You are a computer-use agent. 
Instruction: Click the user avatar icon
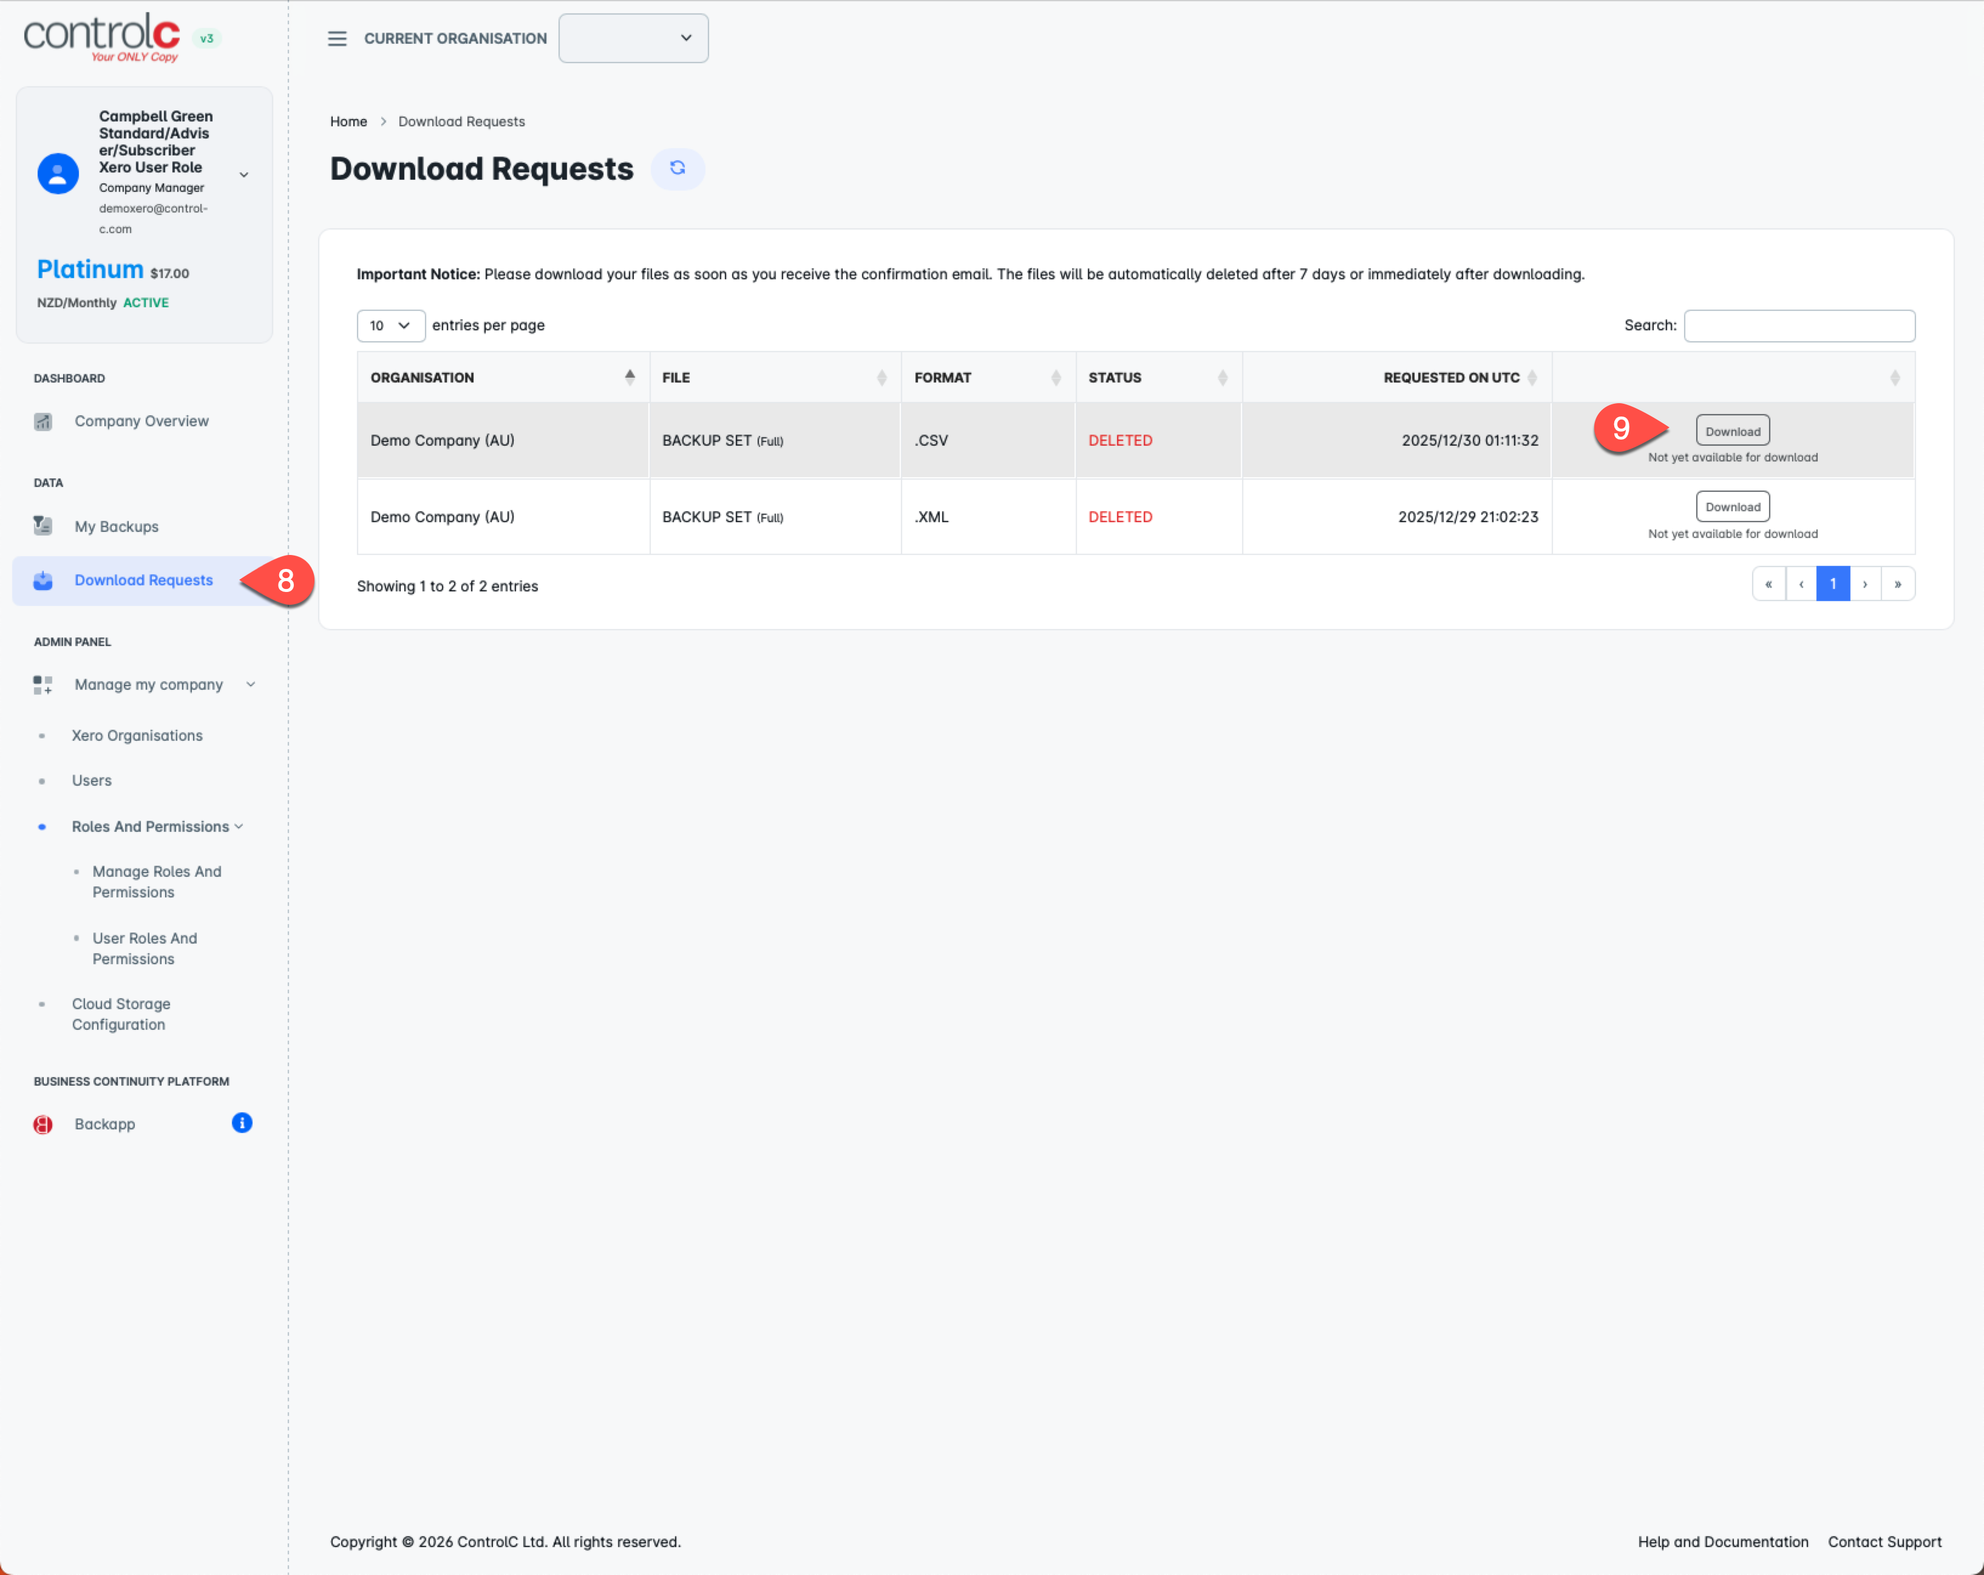coord(58,173)
